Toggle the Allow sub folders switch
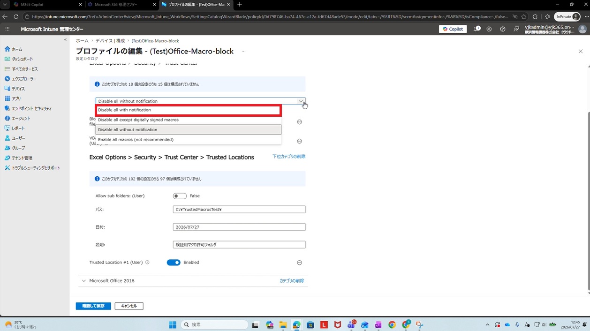 coord(180,196)
